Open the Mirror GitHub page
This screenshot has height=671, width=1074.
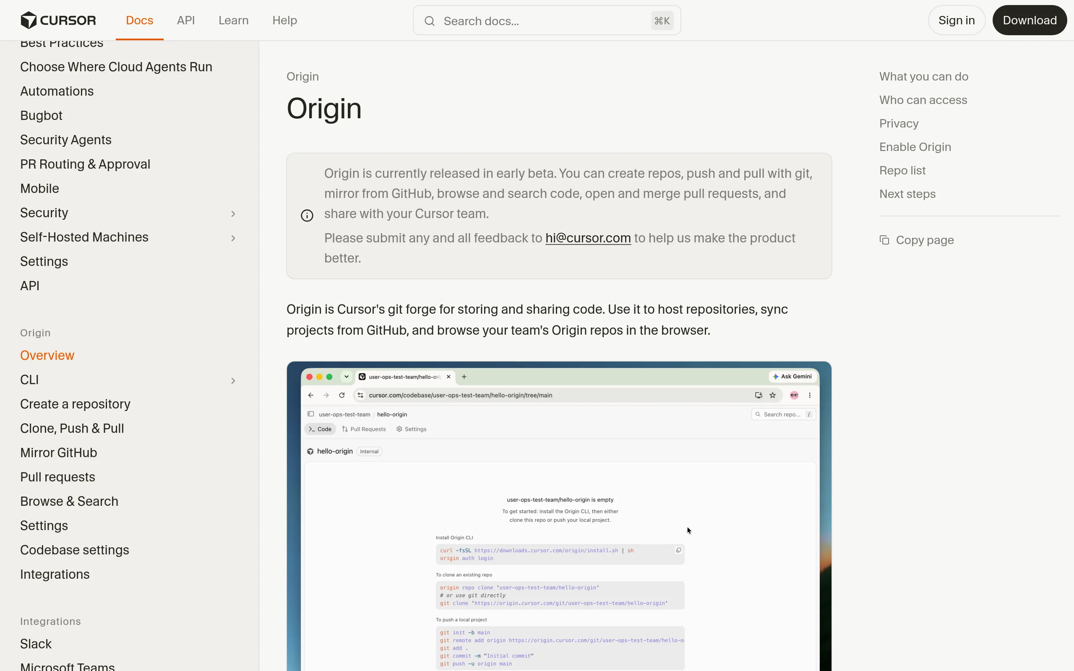(59, 453)
